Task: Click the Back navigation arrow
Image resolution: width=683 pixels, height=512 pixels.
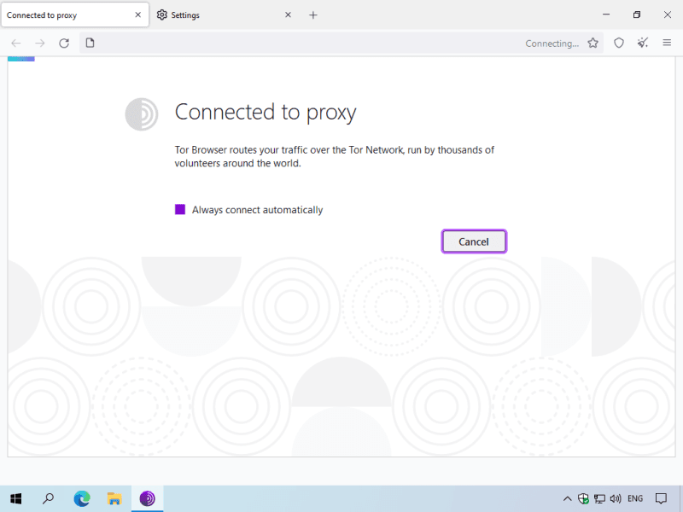Action: [15, 44]
